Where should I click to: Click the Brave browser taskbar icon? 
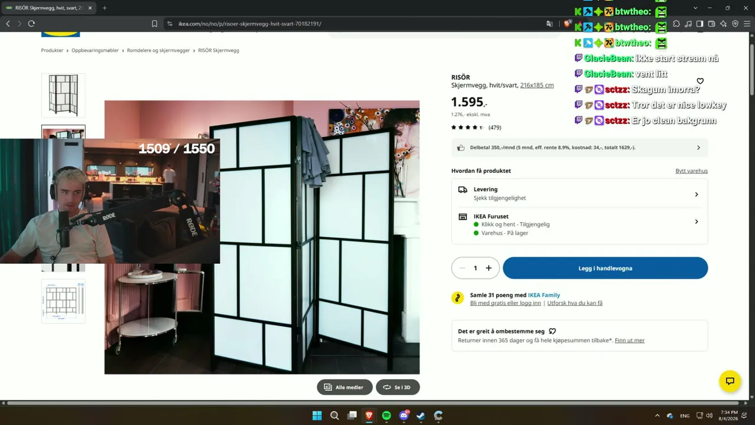pos(369,416)
